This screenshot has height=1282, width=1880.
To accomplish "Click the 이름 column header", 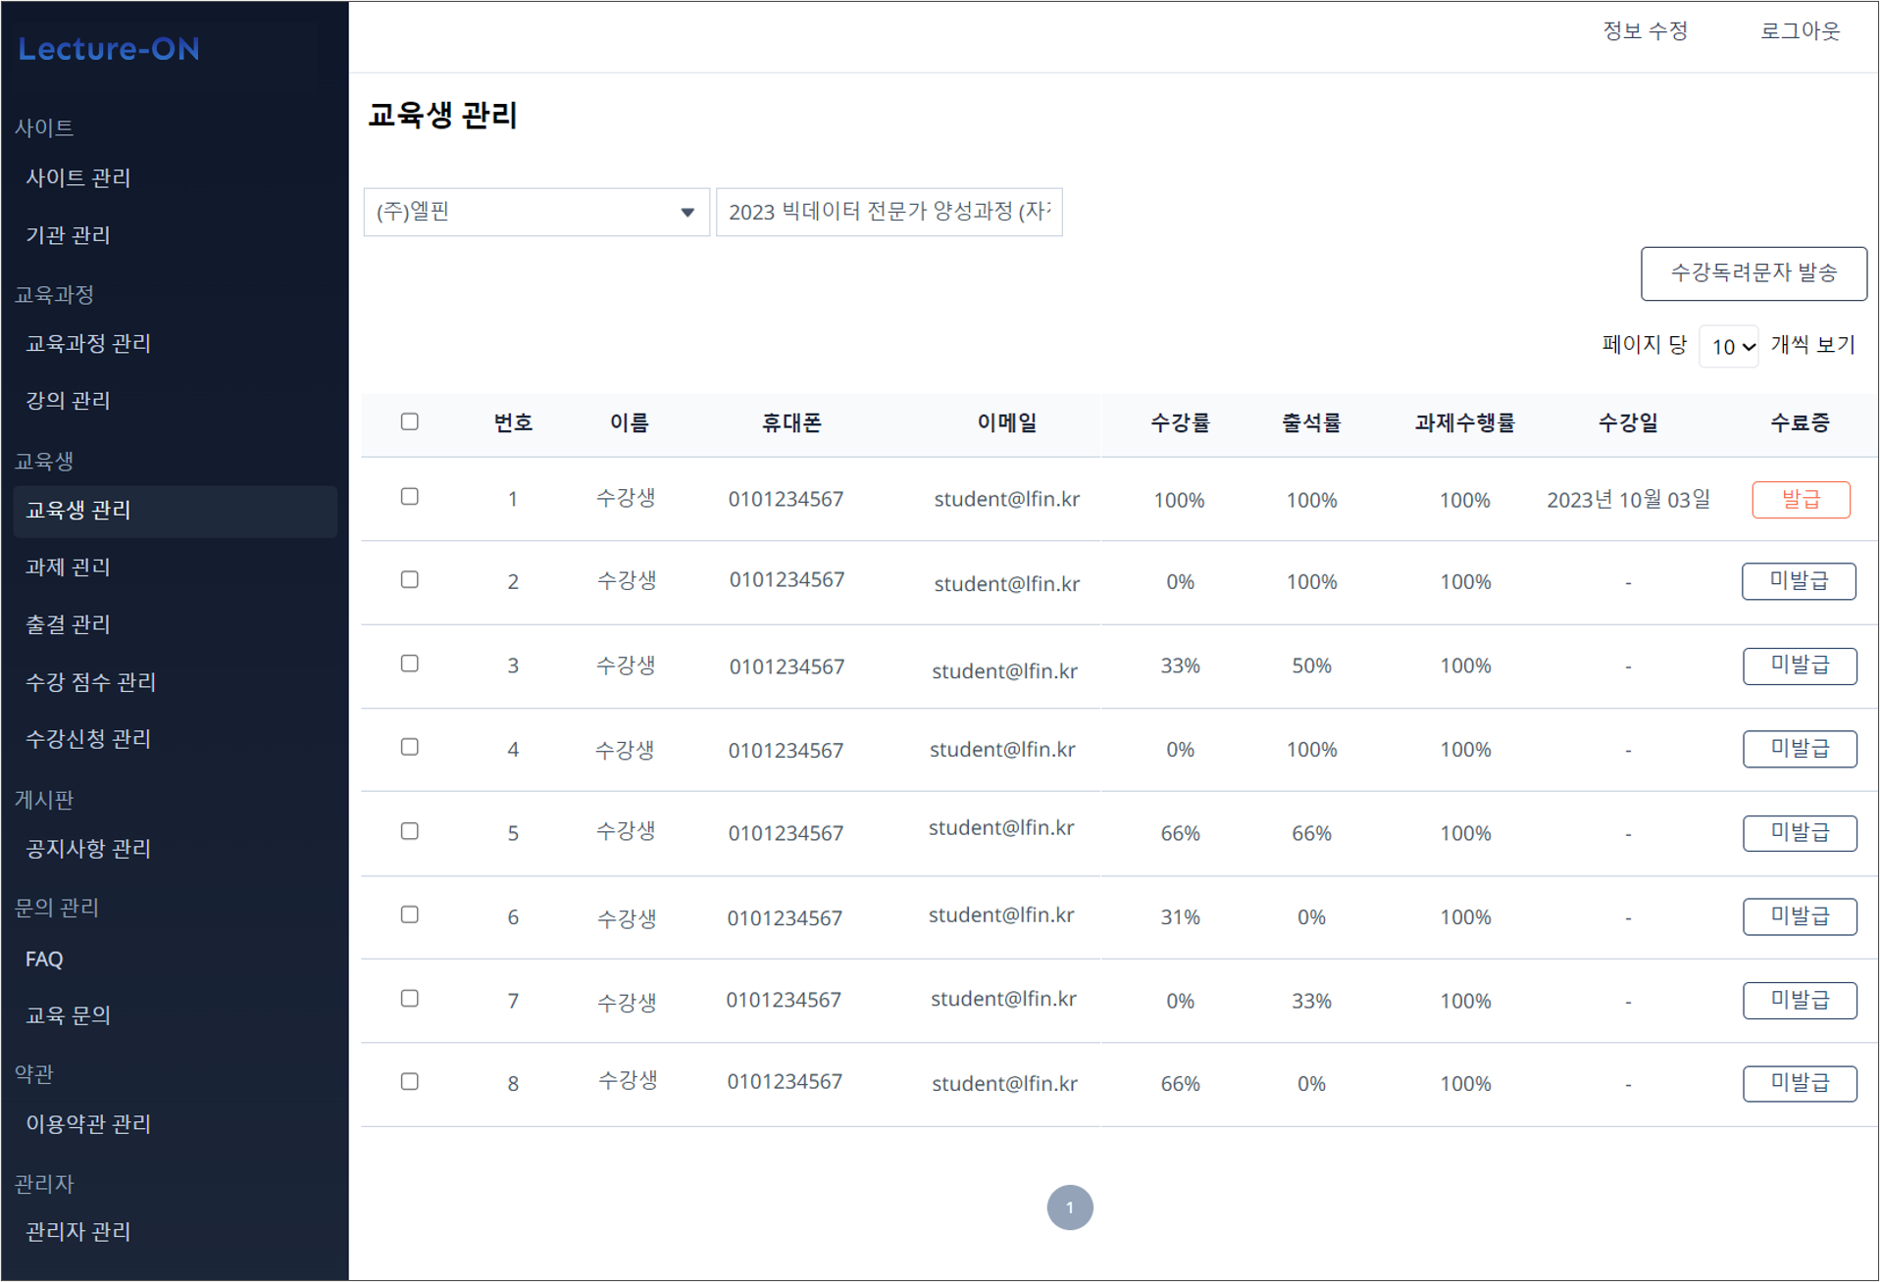I will (x=629, y=422).
